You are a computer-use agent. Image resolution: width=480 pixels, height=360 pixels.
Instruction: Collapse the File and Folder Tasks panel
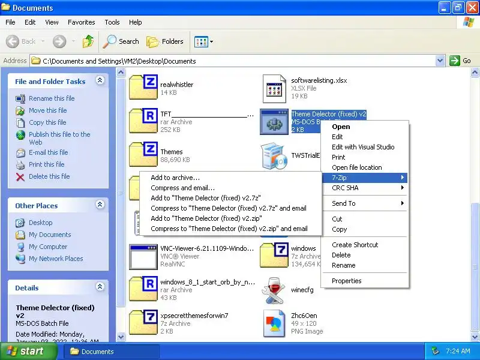coord(100,80)
